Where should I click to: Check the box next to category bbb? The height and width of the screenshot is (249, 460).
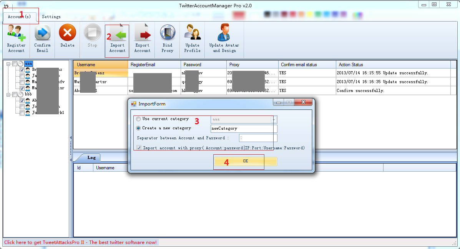(15, 94)
